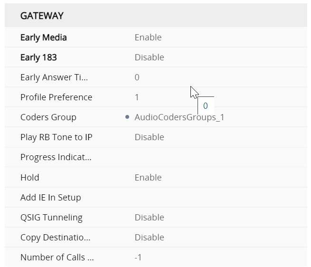Click the GATEWAY section header
Screen dimensions: 311x267
click(42, 16)
